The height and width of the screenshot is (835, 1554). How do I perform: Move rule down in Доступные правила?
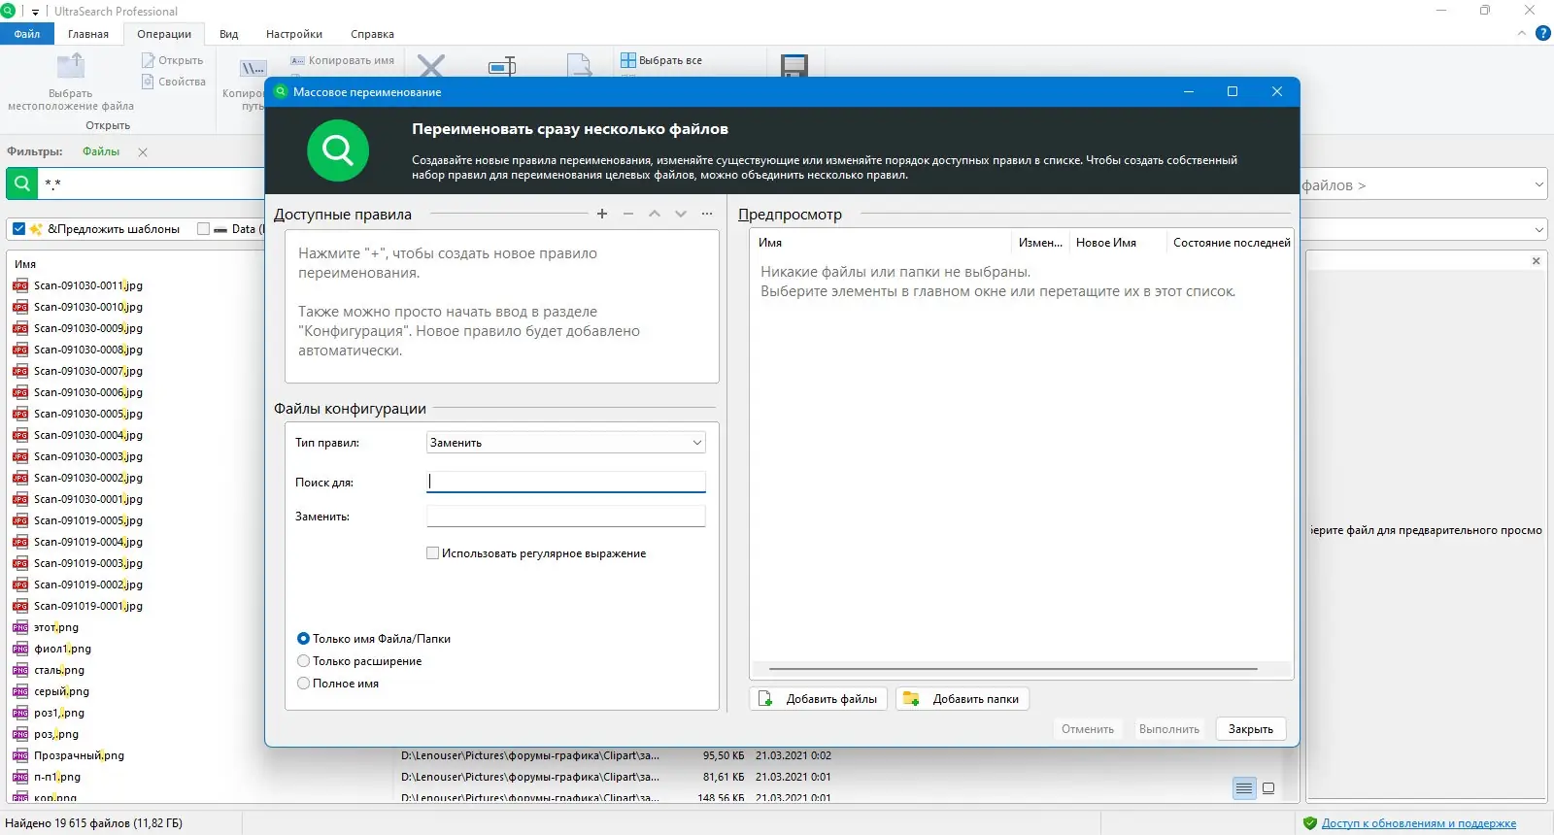[681, 214]
